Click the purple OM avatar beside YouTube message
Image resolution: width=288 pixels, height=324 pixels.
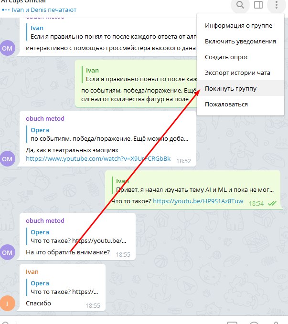[8, 159]
